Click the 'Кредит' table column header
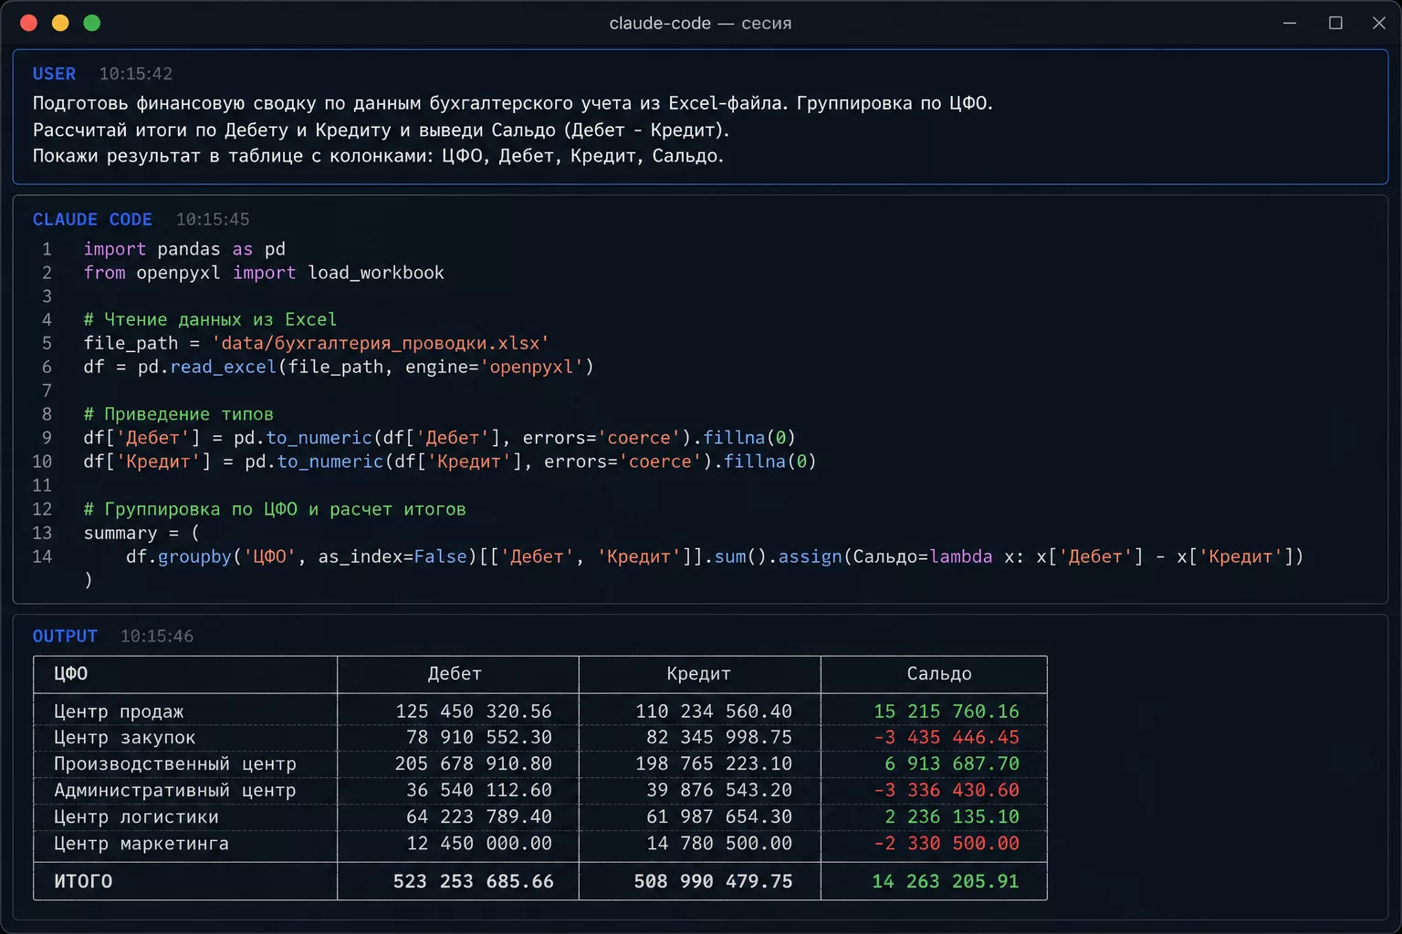 tap(698, 674)
